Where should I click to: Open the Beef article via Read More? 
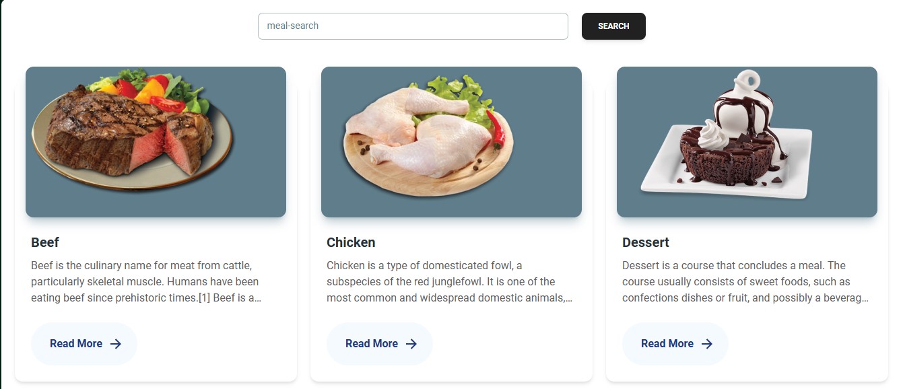click(76, 343)
